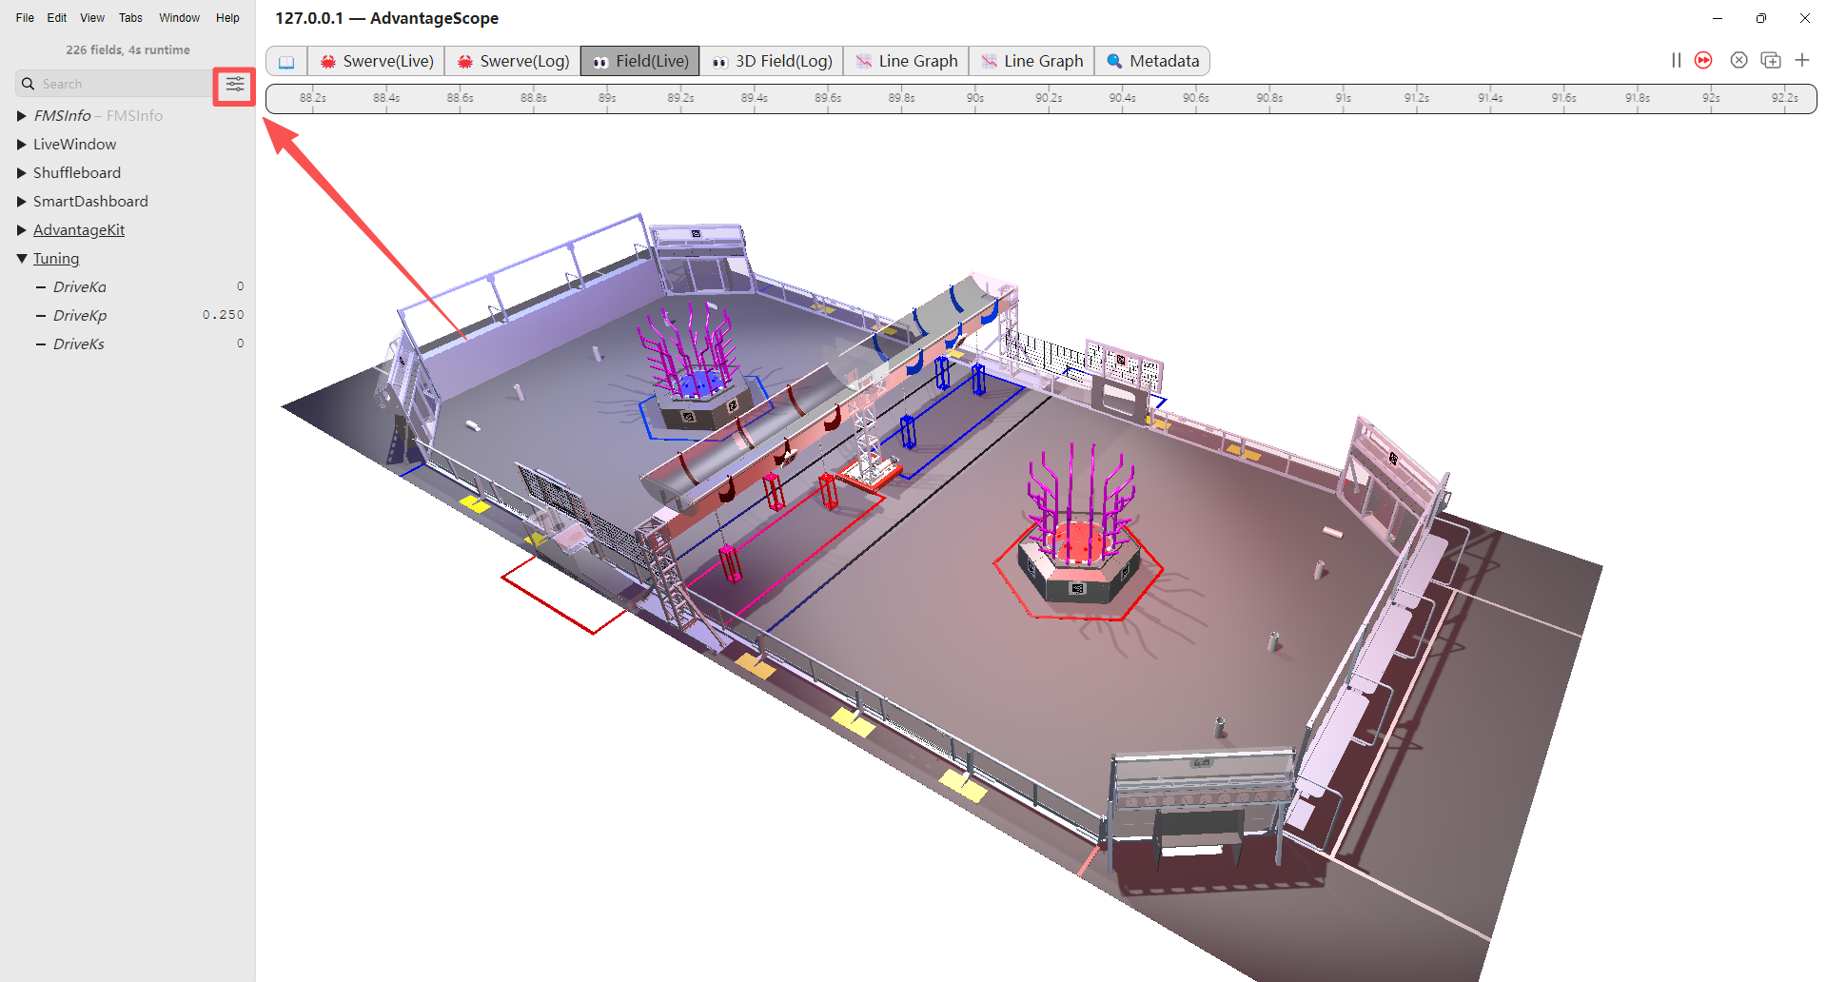Expand the FMSInfo tree node
1827x982 pixels.
click(22, 116)
